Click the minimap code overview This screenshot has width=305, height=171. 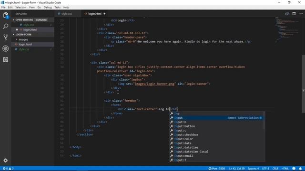pos(287,29)
